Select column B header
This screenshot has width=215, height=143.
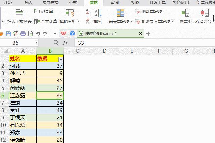(50, 51)
